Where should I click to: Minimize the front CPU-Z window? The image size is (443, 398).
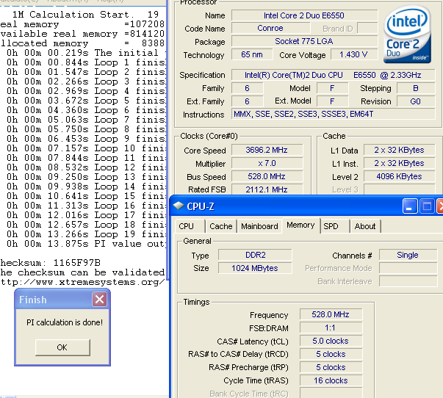[410, 206]
